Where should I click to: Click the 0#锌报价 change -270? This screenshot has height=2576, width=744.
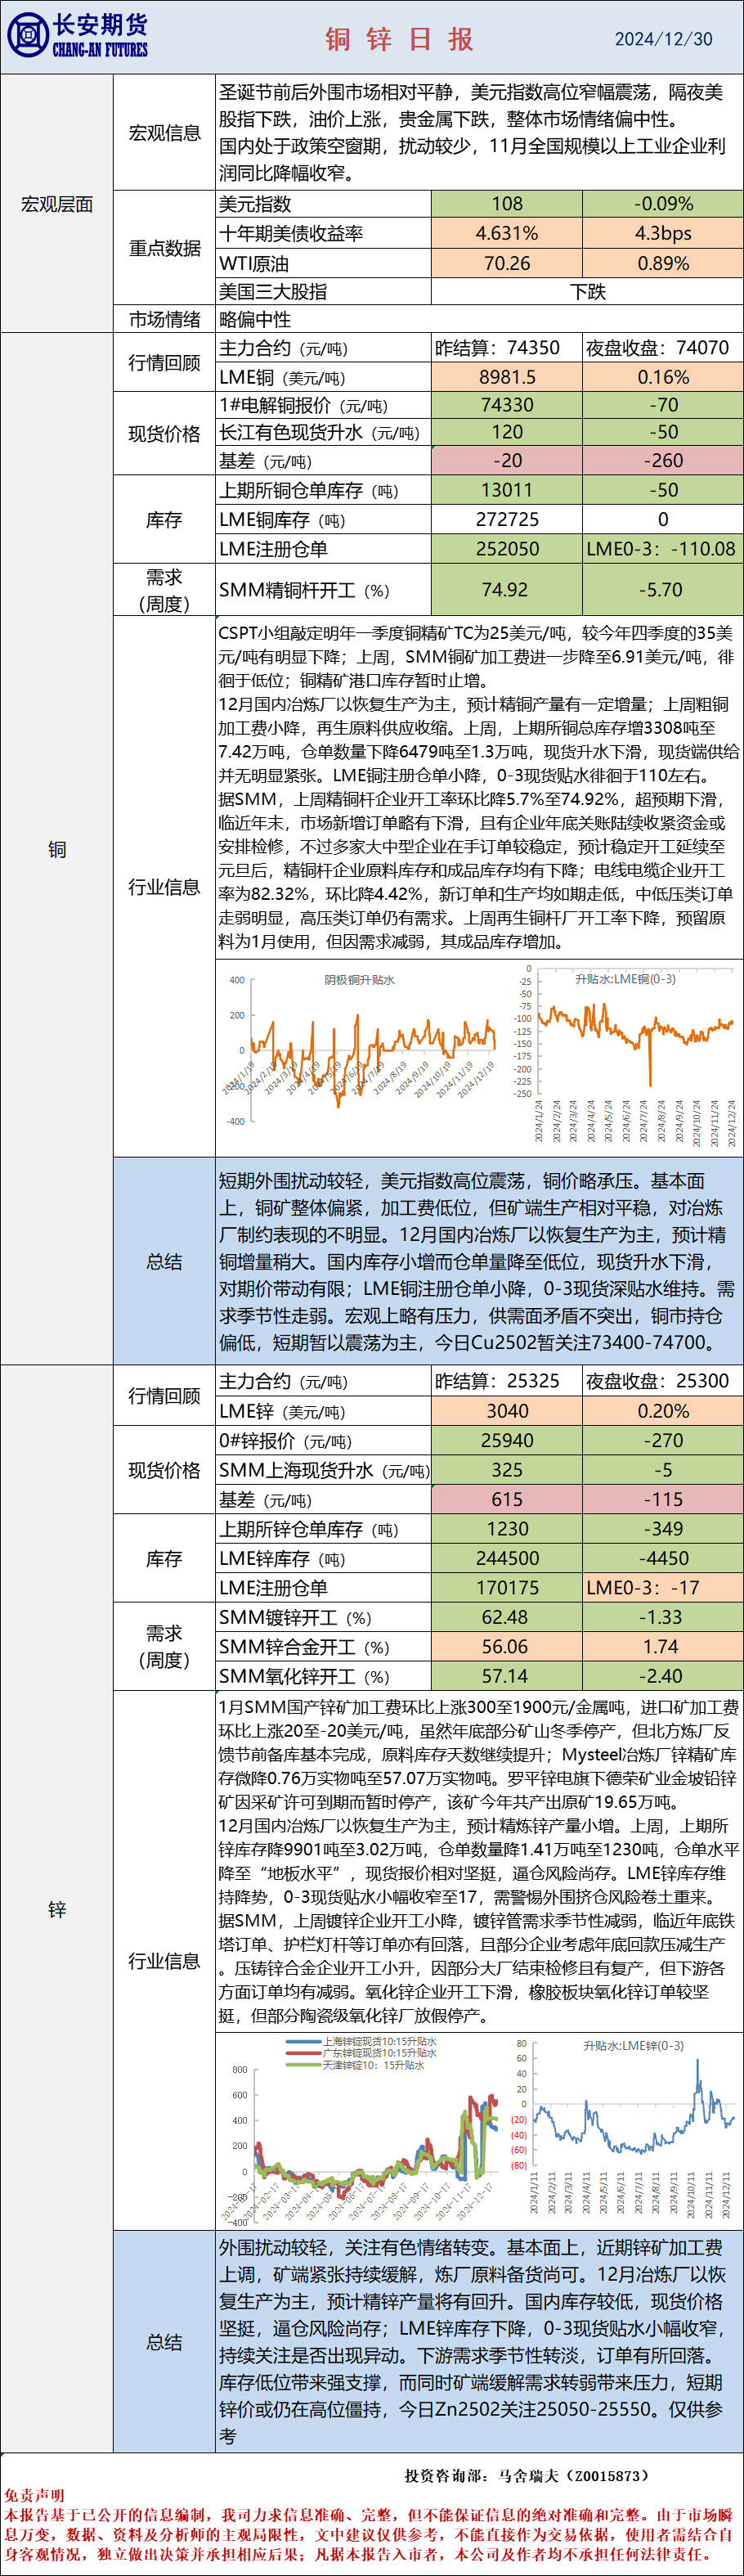click(663, 1441)
